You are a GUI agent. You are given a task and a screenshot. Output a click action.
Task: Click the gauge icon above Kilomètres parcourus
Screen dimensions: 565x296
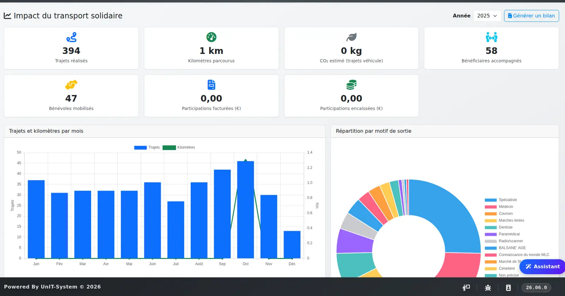(x=211, y=37)
